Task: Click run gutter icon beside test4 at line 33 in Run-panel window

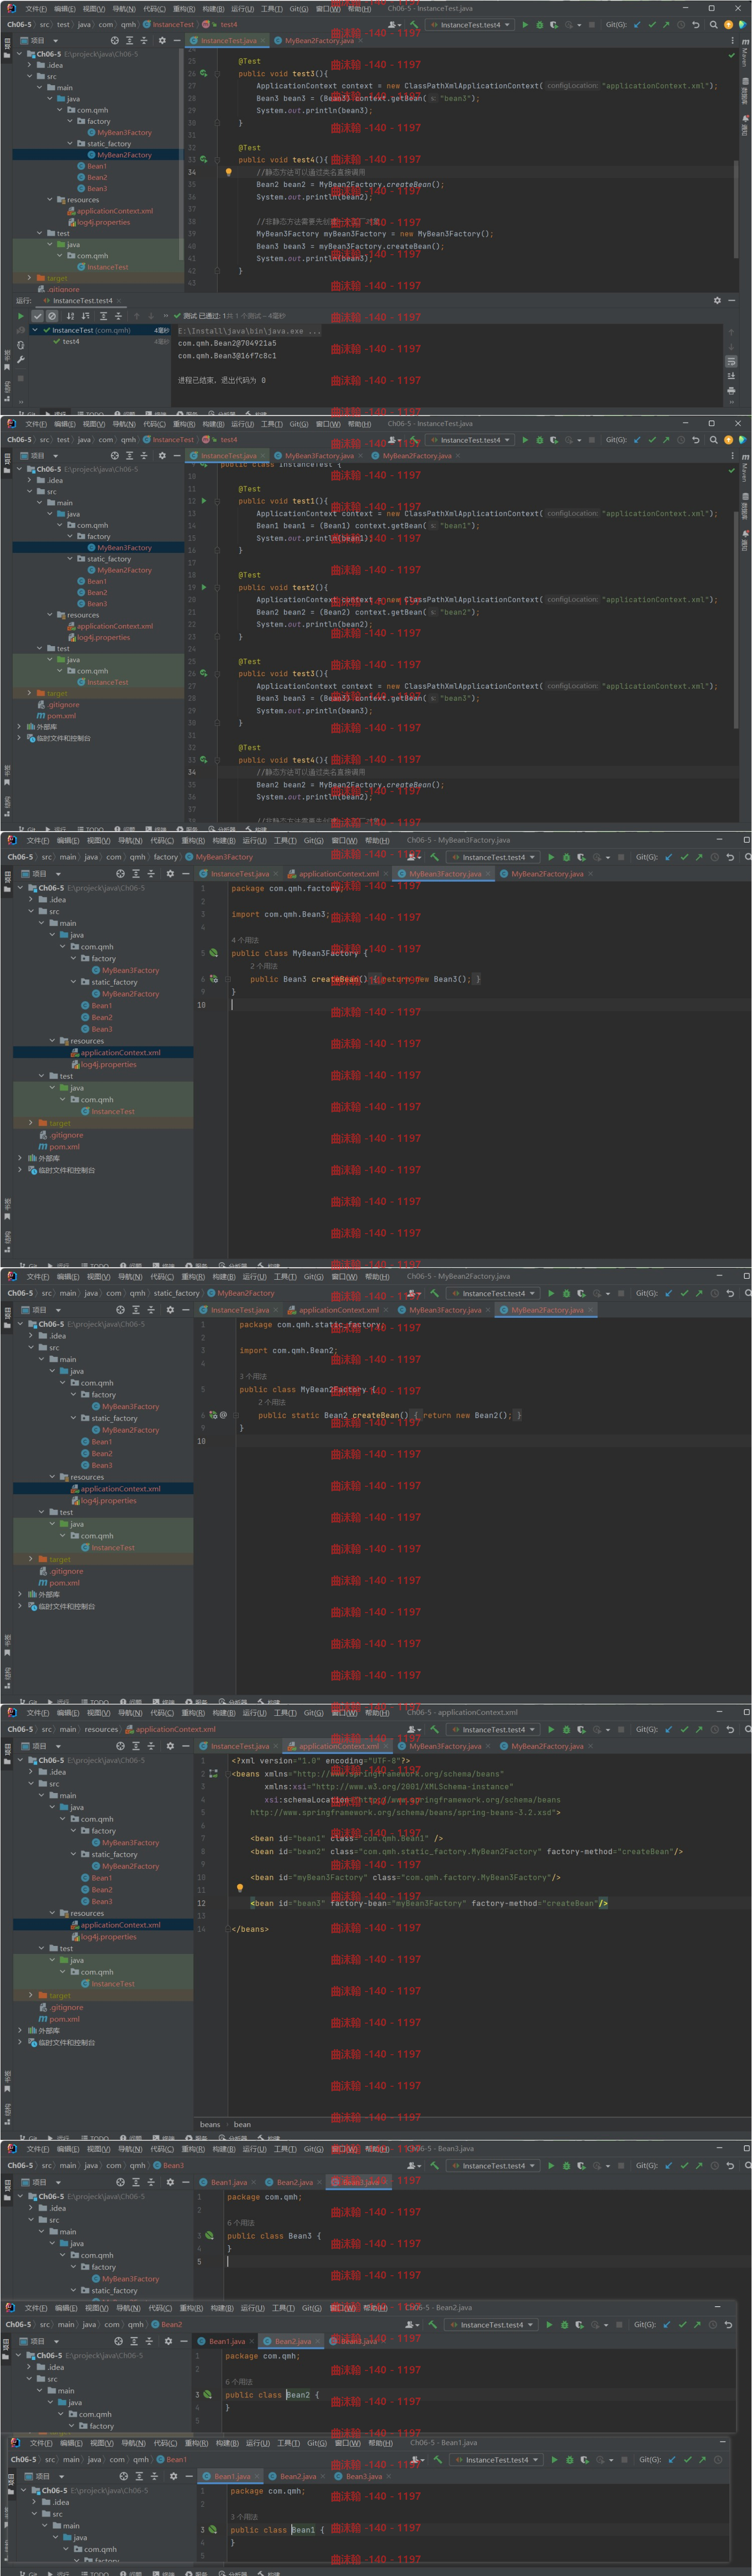Action: pos(204,159)
